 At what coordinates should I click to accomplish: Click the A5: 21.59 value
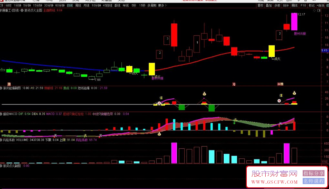tap(37, 88)
